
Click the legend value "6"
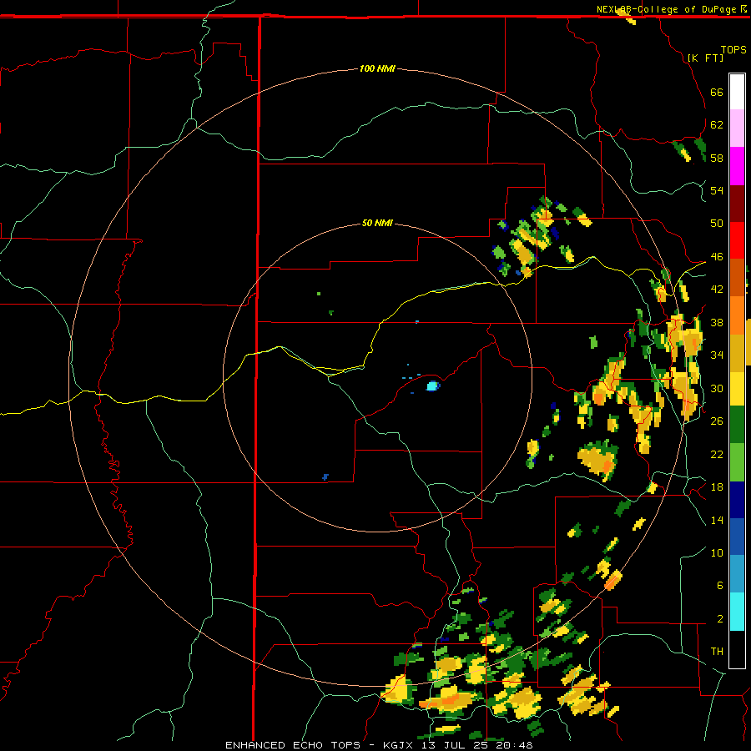(719, 585)
